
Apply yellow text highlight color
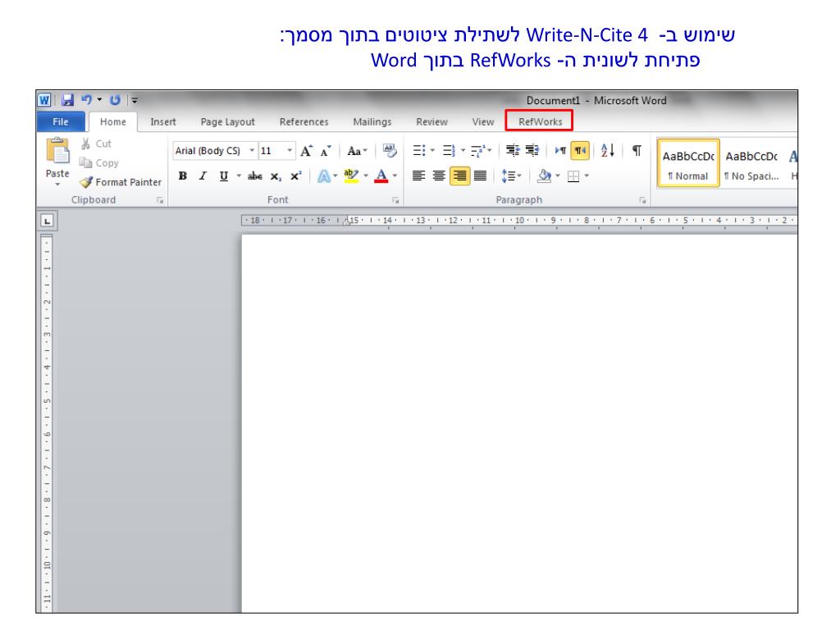coord(351,176)
